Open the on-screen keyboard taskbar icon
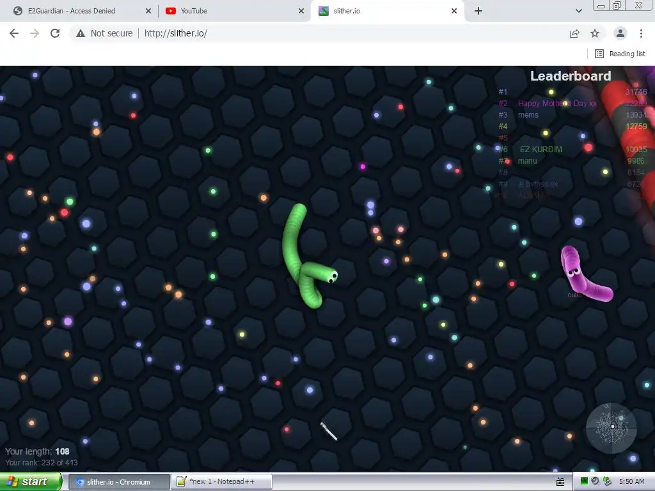 coord(560,482)
